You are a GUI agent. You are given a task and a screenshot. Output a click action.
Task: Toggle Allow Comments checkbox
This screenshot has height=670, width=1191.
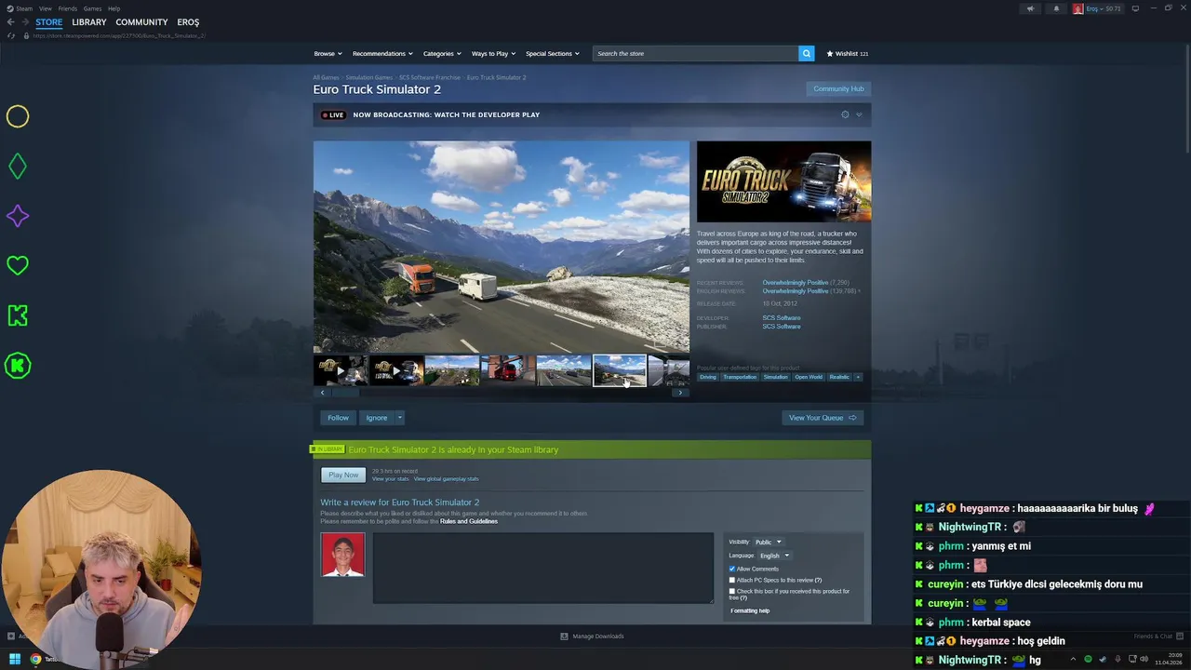[732, 569]
